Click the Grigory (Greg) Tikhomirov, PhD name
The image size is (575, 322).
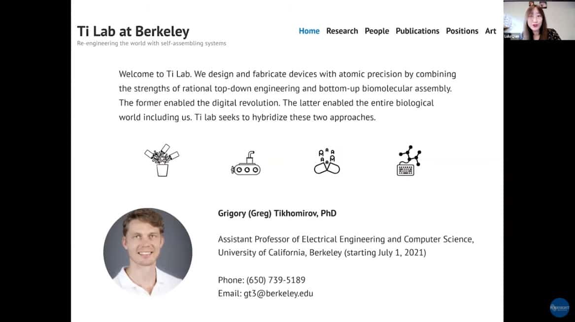(277, 213)
